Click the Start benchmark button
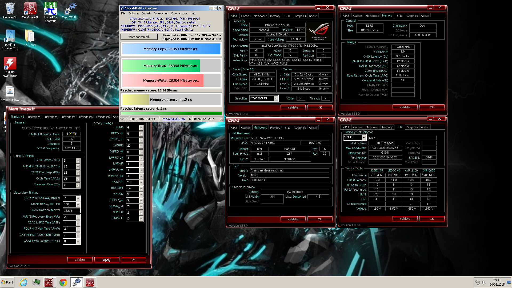The height and width of the screenshot is (288, 512). 139,37
